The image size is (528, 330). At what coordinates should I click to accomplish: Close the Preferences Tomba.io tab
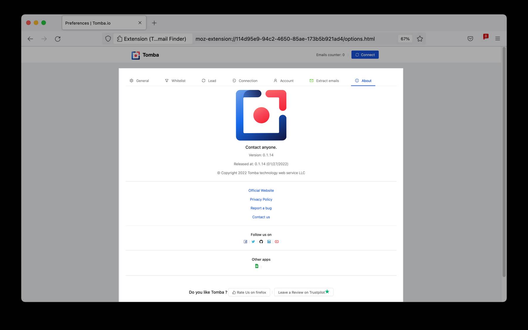point(140,23)
